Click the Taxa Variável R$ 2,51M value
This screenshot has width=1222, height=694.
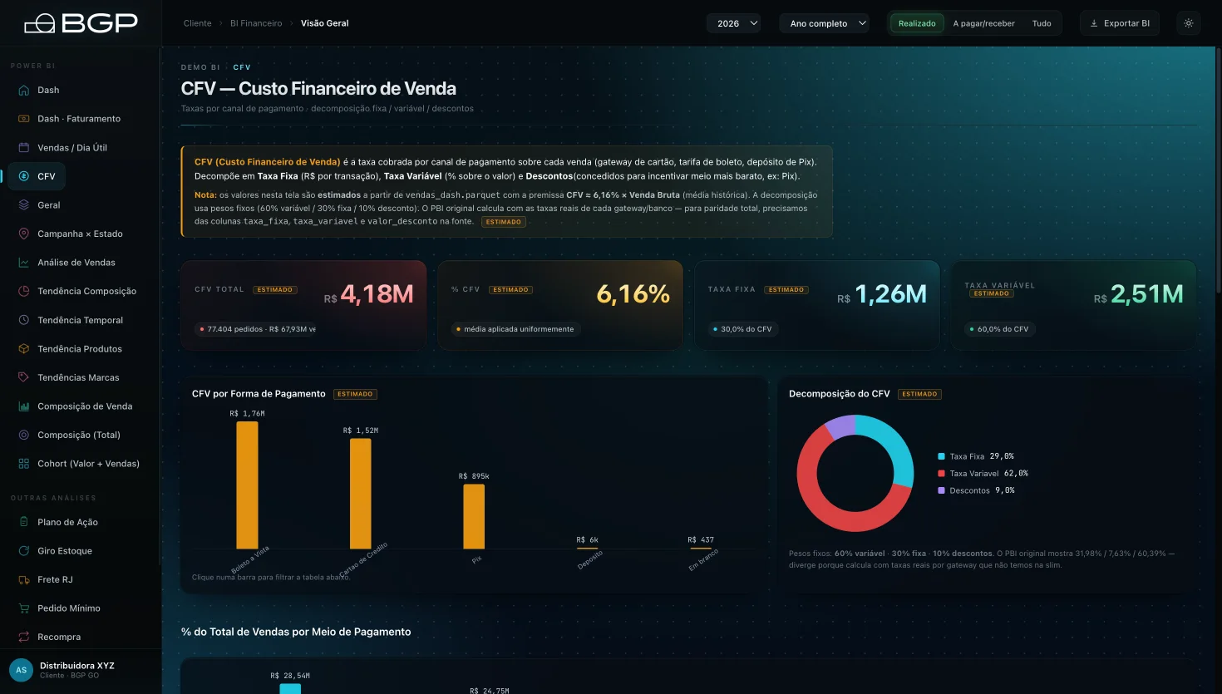(x=1139, y=294)
